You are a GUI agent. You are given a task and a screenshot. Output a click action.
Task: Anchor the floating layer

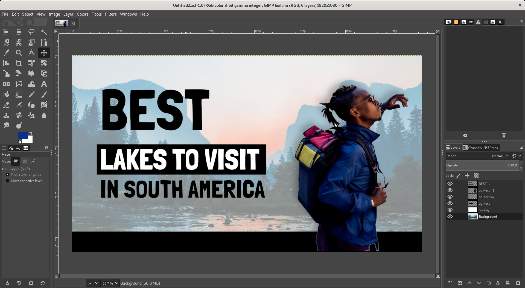click(x=498, y=283)
